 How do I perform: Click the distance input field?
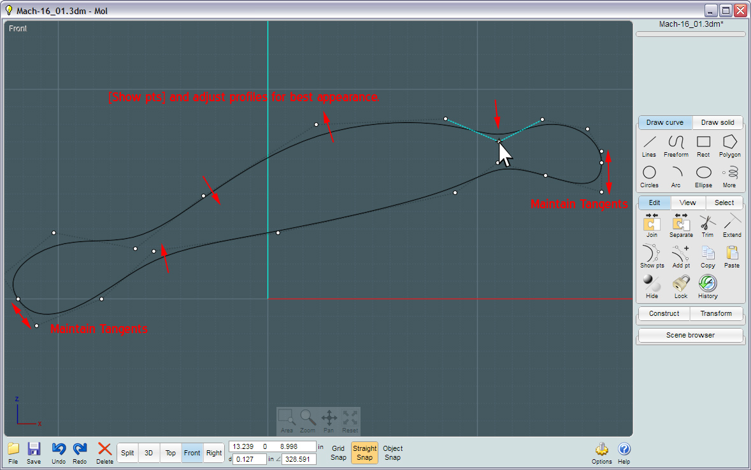point(249,459)
